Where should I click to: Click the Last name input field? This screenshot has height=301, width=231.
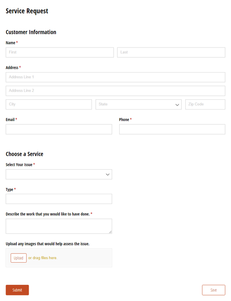coord(171,52)
